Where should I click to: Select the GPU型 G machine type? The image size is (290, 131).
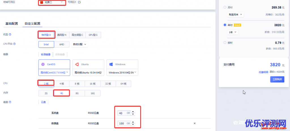(x=93, y=35)
